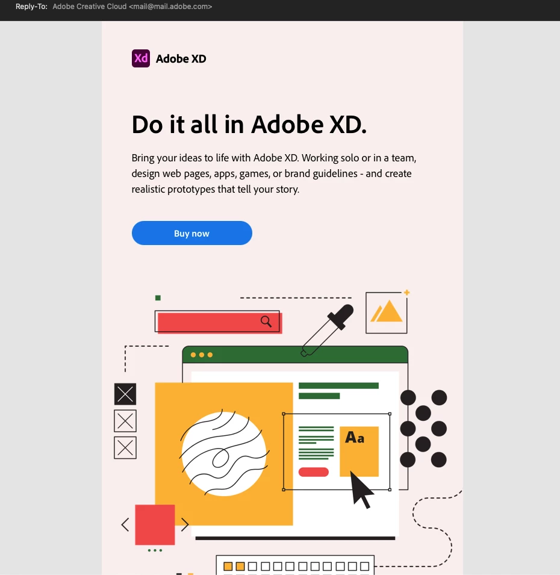Click the three yellow dots on green bar
Screen dimensions: 560x575
click(201, 355)
